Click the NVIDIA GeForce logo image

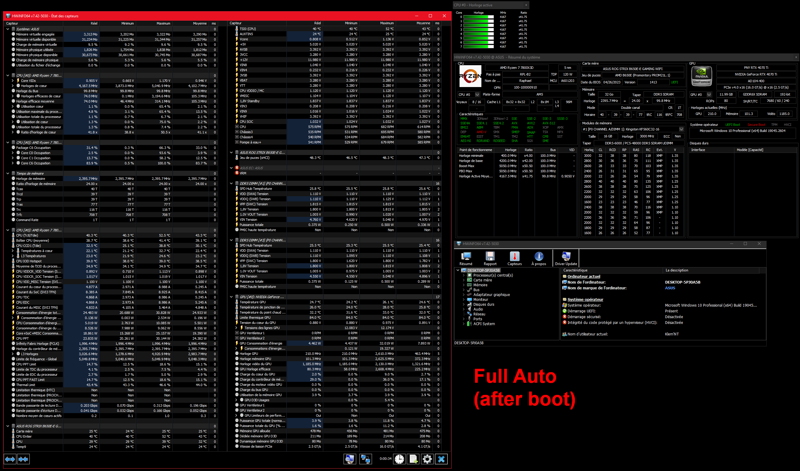point(702,76)
